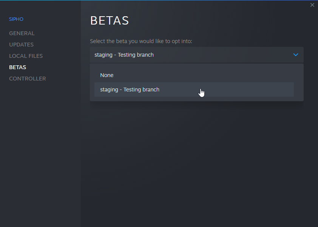Expand the beta dropdown chevron arrow
This screenshot has height=227, width=318.
pos(296,55)
